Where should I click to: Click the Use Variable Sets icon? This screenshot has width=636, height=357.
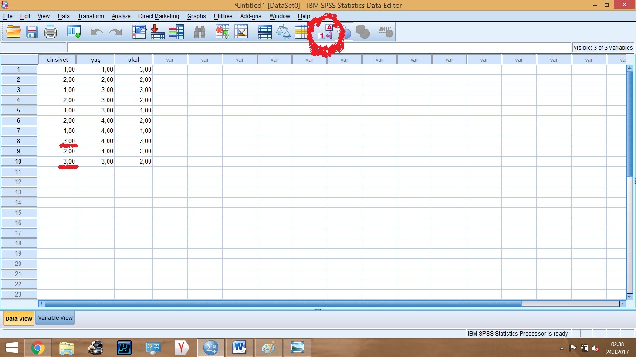click(345, 32)
